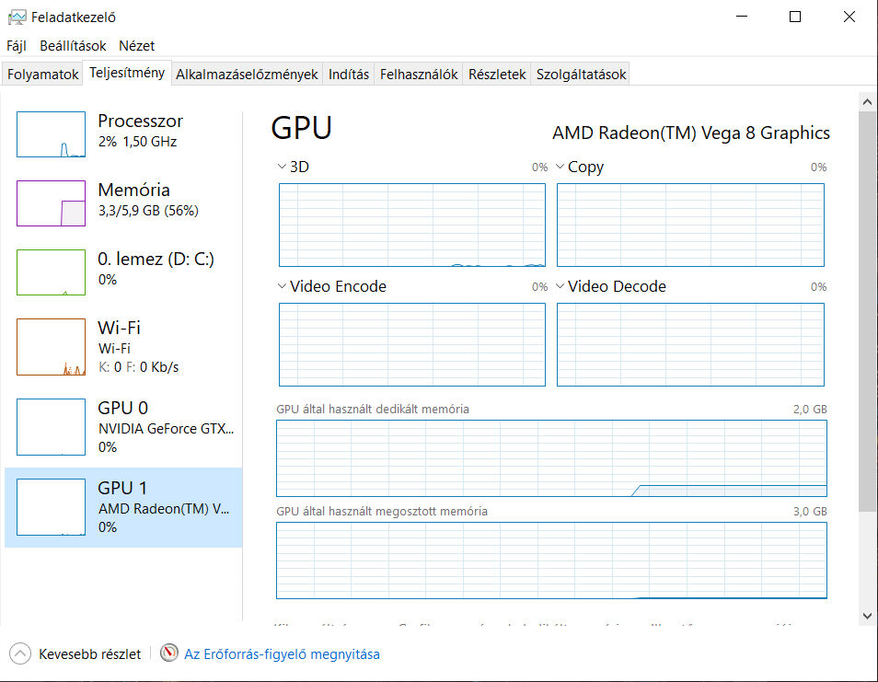Open Az Erőforrás-figyelő megnyitása link
878x682 pixels.
(x=282, y=653)
